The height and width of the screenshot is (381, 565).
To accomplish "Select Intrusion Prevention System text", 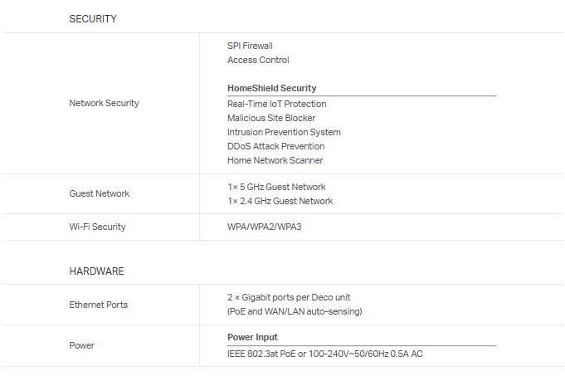I will tap(284, 132).
